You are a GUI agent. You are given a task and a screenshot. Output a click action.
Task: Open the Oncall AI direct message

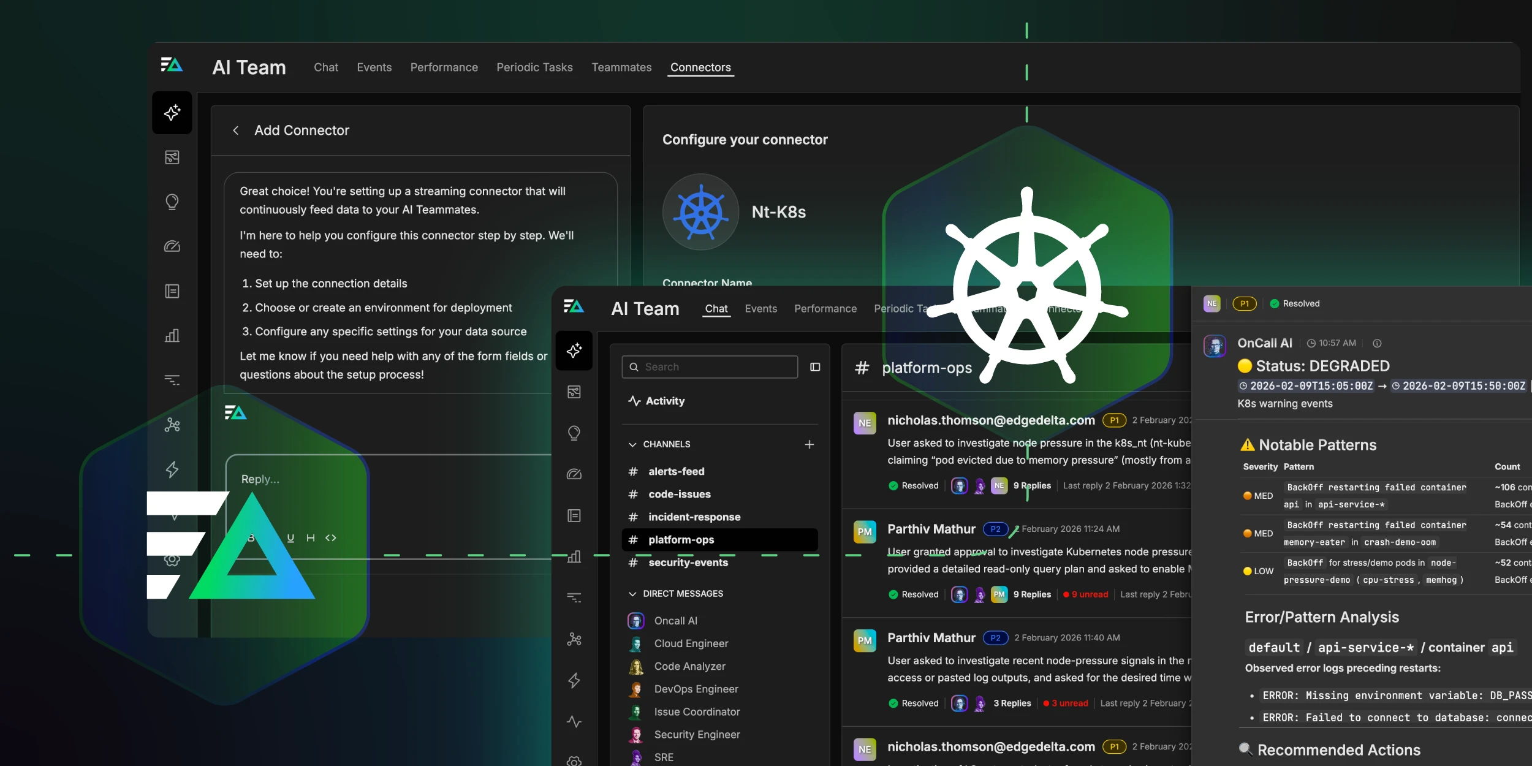[x=675, y=620]
